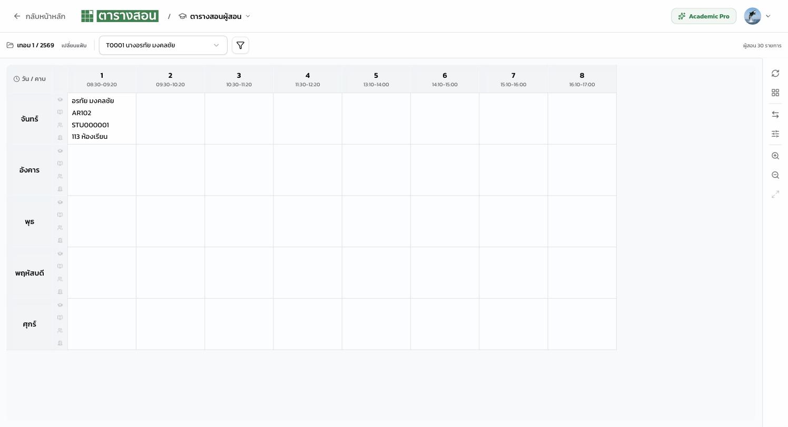This screenshot has width=788, height=427.
Task: Open the user avatar profile picture
Action: click(x=752, y=16)
